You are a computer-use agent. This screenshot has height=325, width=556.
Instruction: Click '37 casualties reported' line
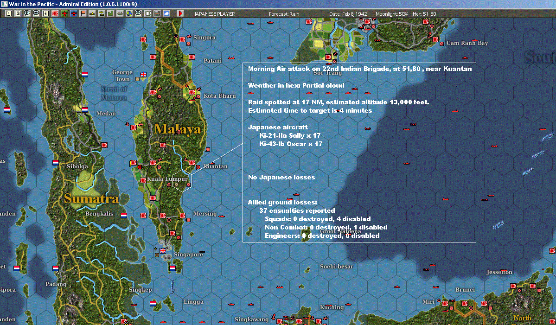click(x=297, y=210)
